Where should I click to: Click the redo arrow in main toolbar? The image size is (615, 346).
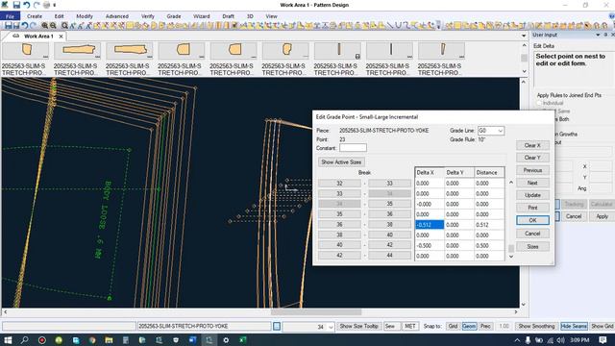click(33, 26)
